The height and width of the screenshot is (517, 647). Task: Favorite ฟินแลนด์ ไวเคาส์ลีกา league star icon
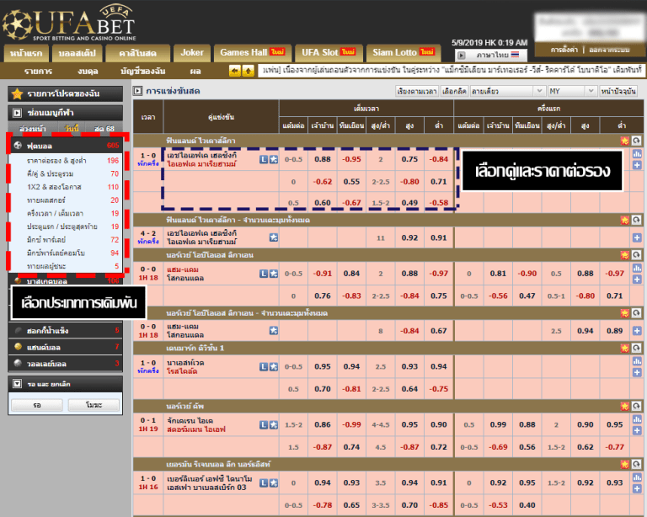tap(625, 141)
